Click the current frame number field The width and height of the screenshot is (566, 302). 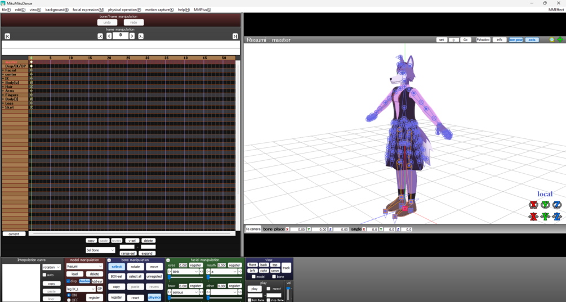click(121, 35)
